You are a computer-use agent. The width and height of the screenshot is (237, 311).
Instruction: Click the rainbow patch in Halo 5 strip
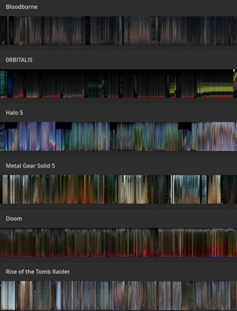[53, 142]
